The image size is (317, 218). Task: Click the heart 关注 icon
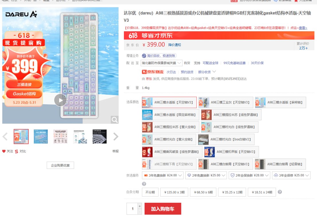(x=4, y=151)
